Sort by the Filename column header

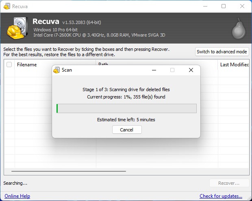click(x=27, y=65)
